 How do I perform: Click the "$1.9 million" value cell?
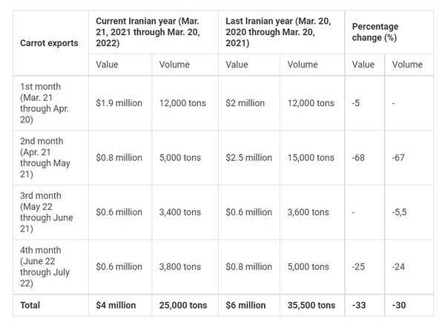pyautogui.click(x=119, y=103)
